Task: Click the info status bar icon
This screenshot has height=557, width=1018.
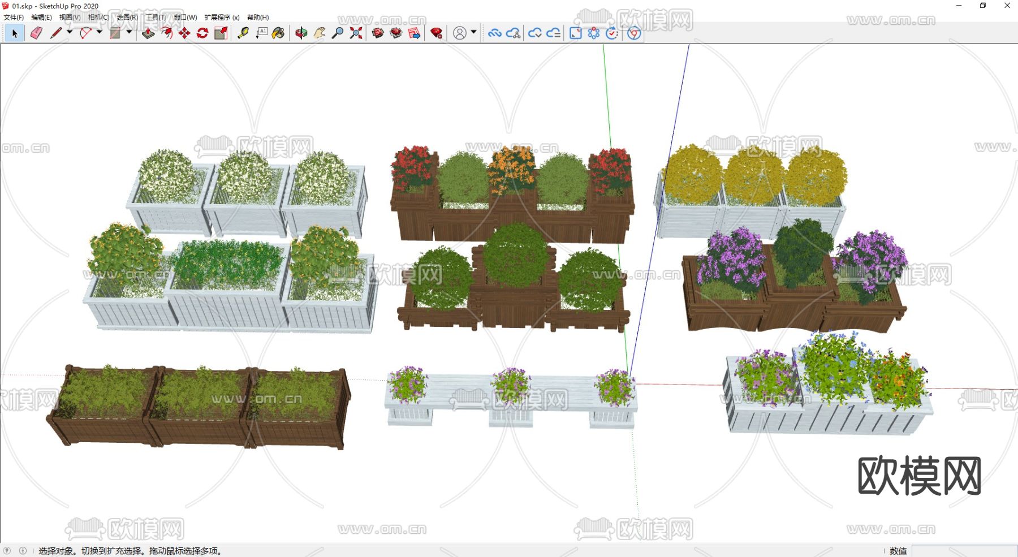Action: pyautogui.click(x=23, y=551)
